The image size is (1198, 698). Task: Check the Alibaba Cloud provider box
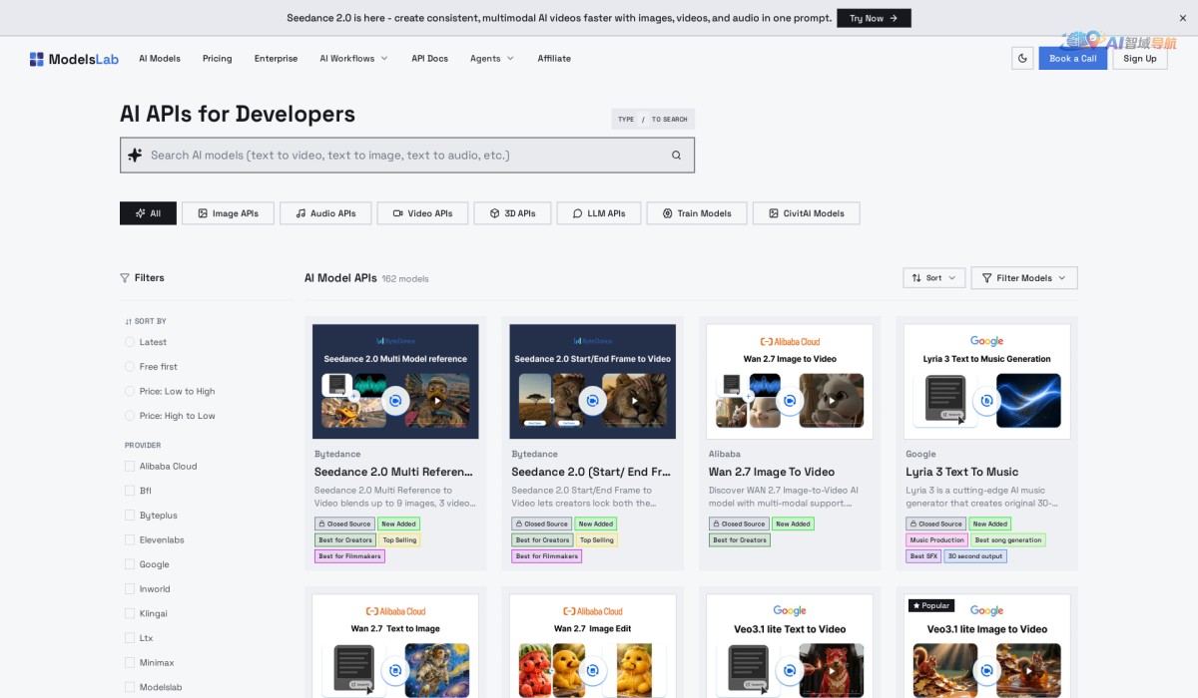pos(130,466)
